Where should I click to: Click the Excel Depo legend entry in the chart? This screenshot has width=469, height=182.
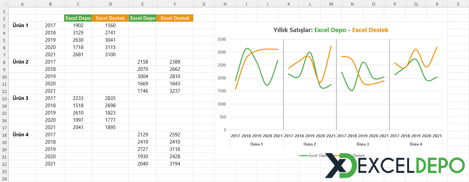(x=314, y=155)
